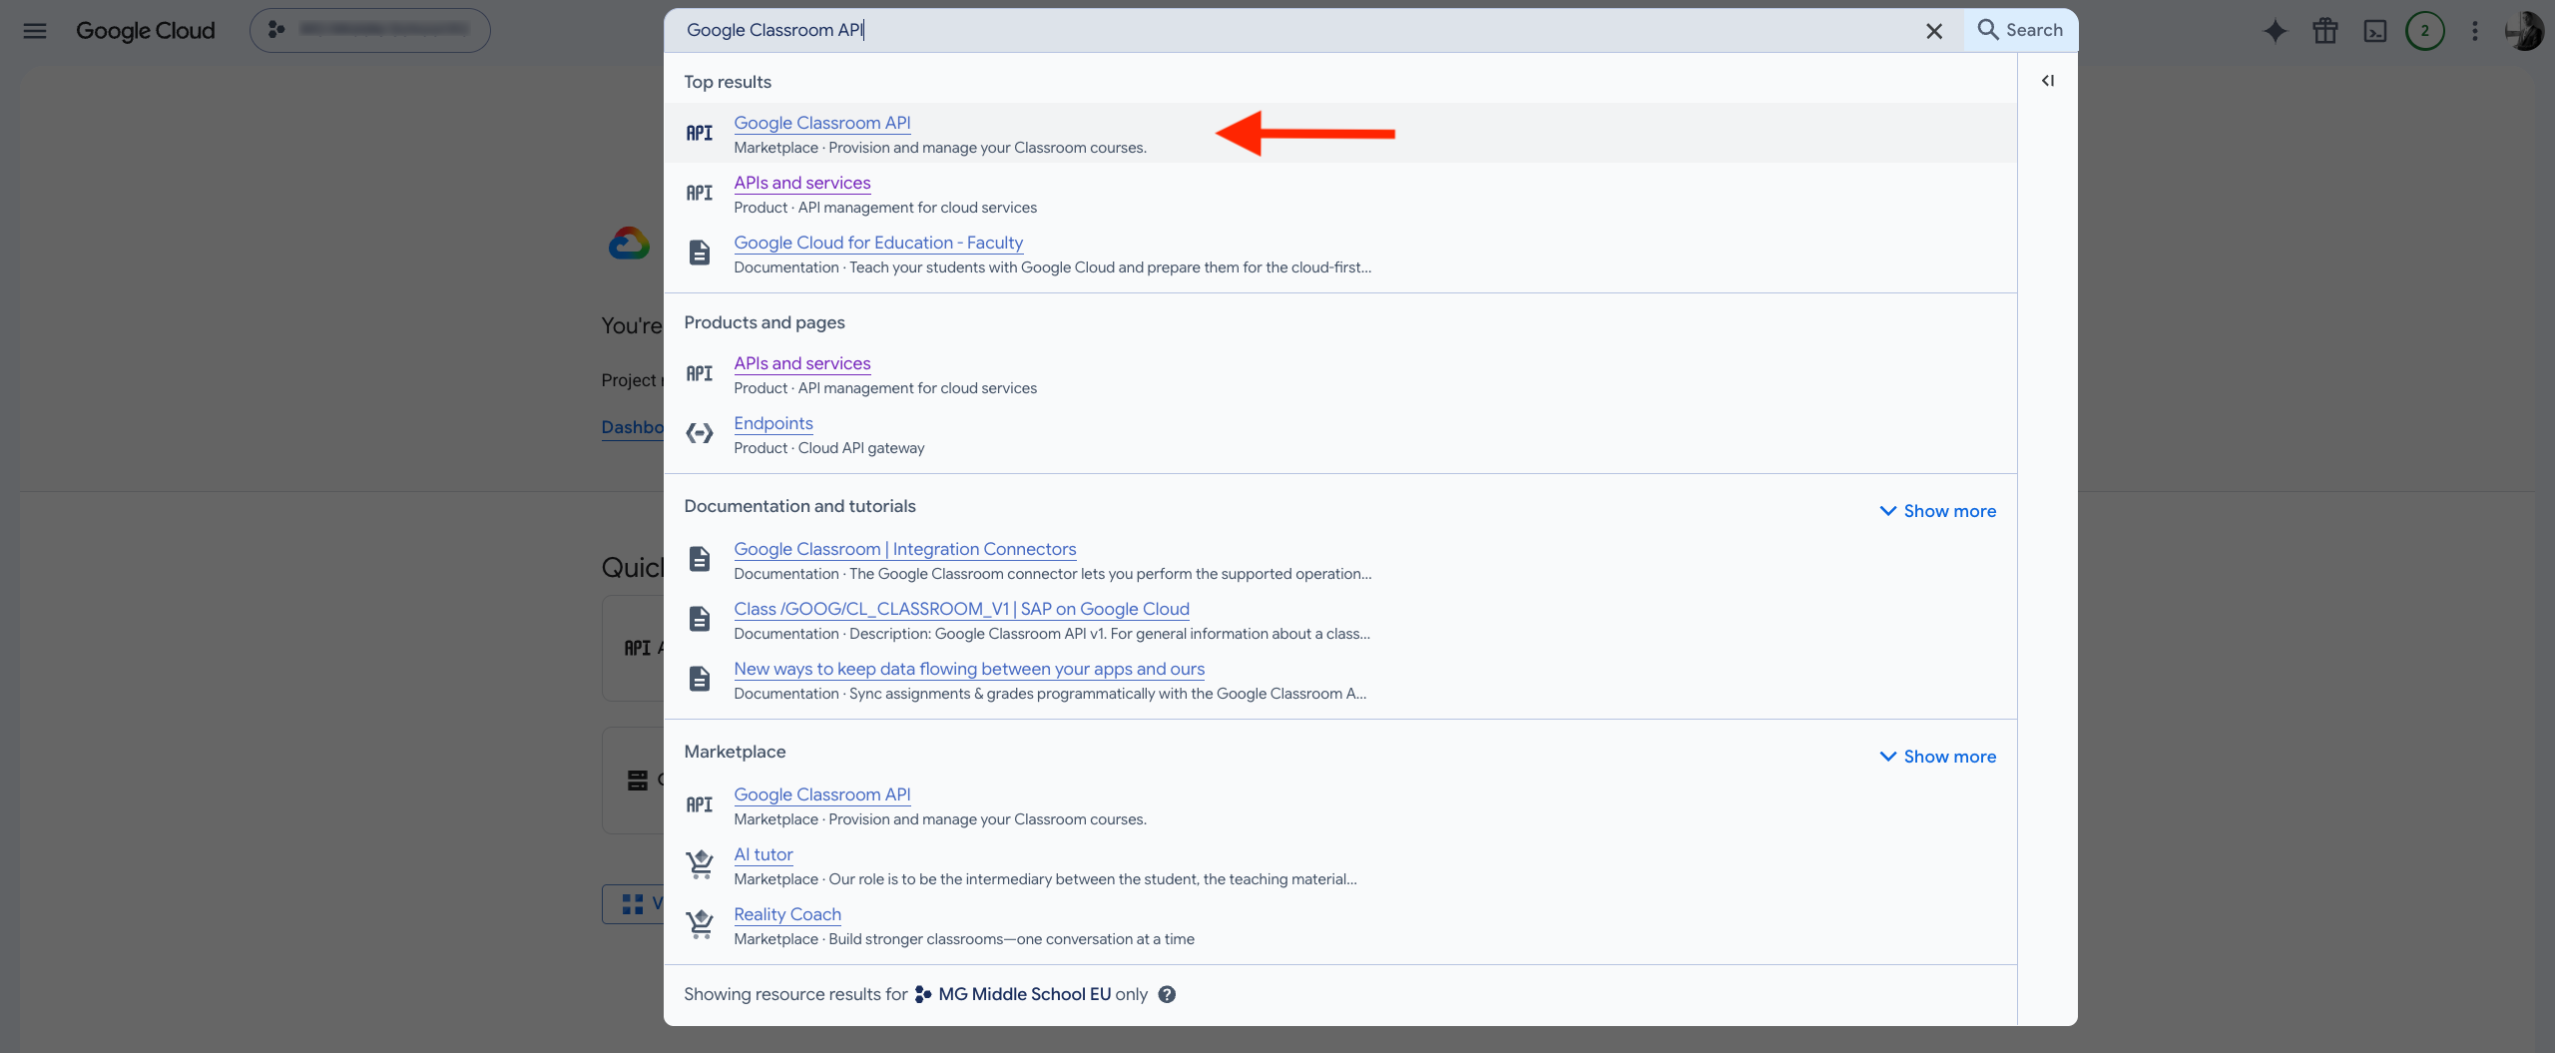Click the cart icon beside AI tutor
2555x1053 pixels.
click(x=699, y=864)
